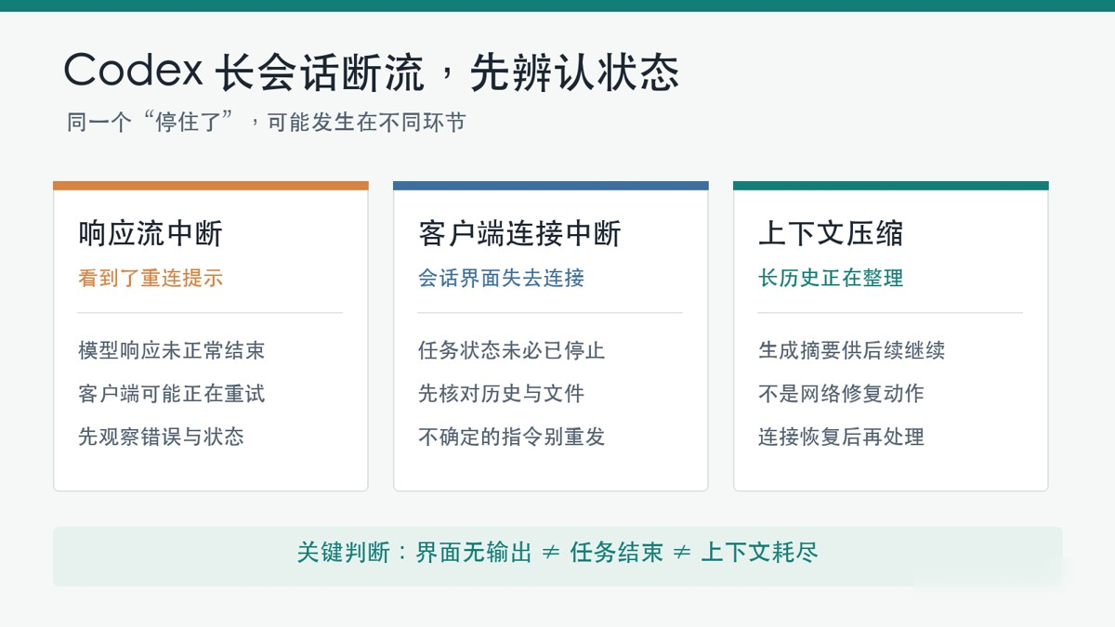Image resolution: width=1115 pixels, height=627 pixels.
Task: Click the line '连接恢复后再处理'
Action: [841, 437]
